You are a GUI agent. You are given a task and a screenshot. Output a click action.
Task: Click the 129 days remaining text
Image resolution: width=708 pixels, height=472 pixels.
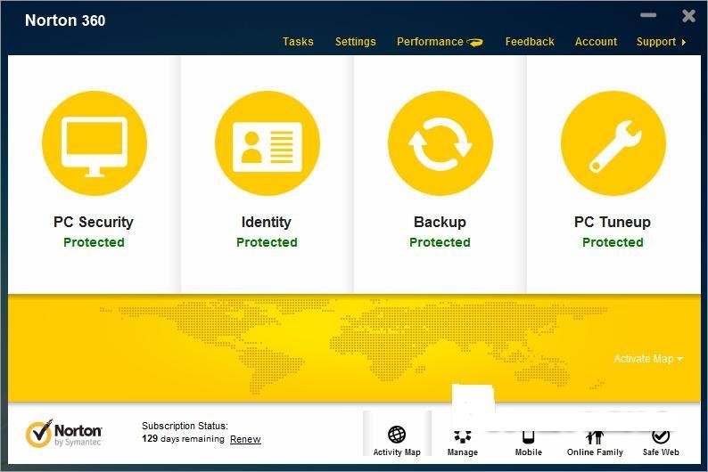pos(183,439)
